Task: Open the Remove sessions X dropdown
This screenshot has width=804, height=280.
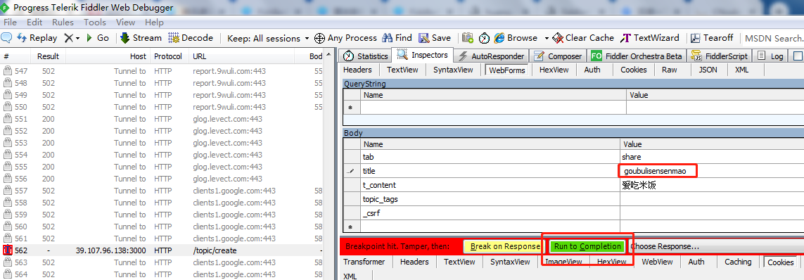Action: pyautogui.click(x=72, y=38)
